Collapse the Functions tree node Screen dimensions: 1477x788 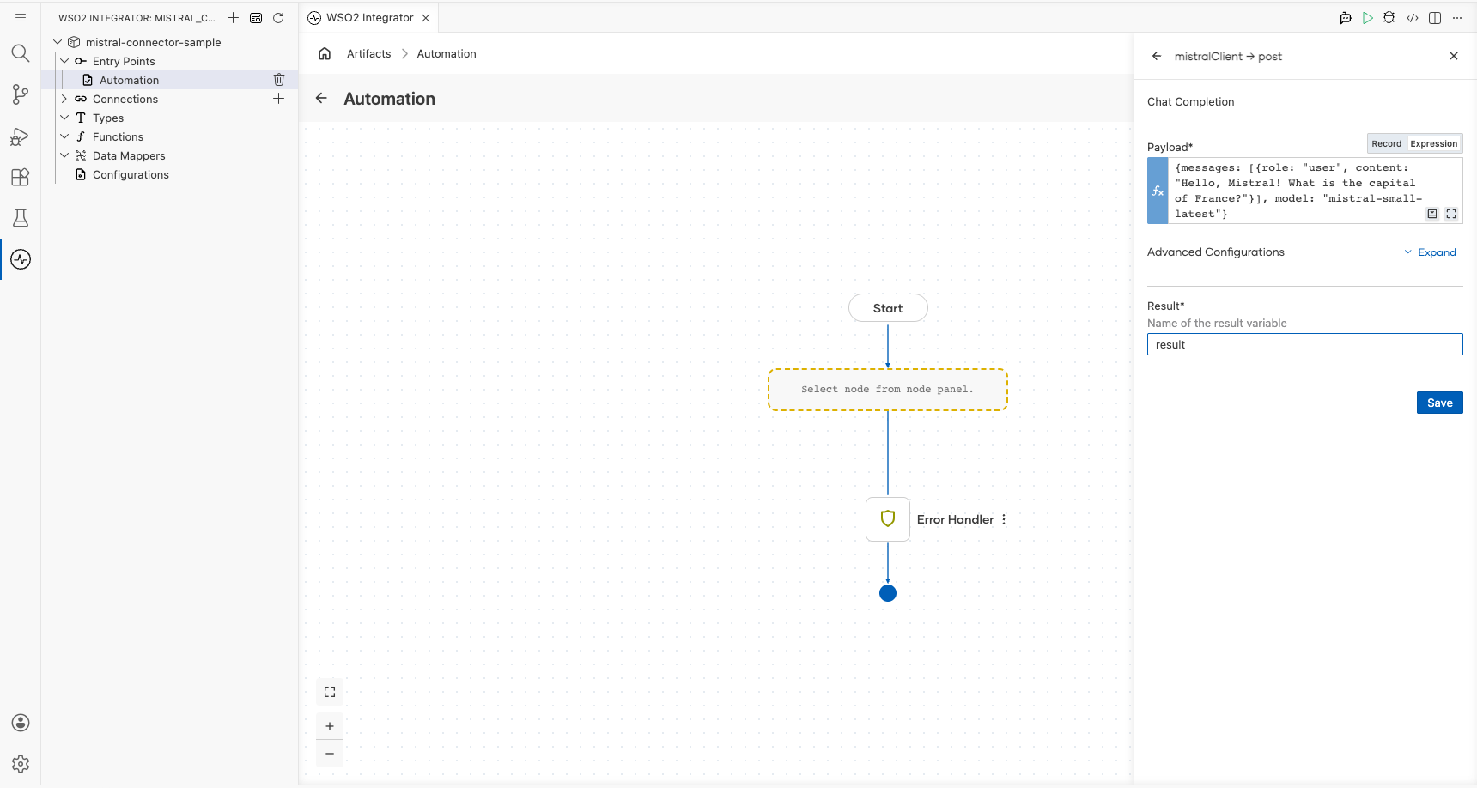(64, 136)
